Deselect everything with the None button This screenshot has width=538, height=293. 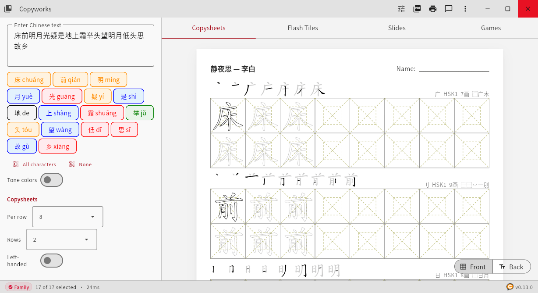(81, 164)
